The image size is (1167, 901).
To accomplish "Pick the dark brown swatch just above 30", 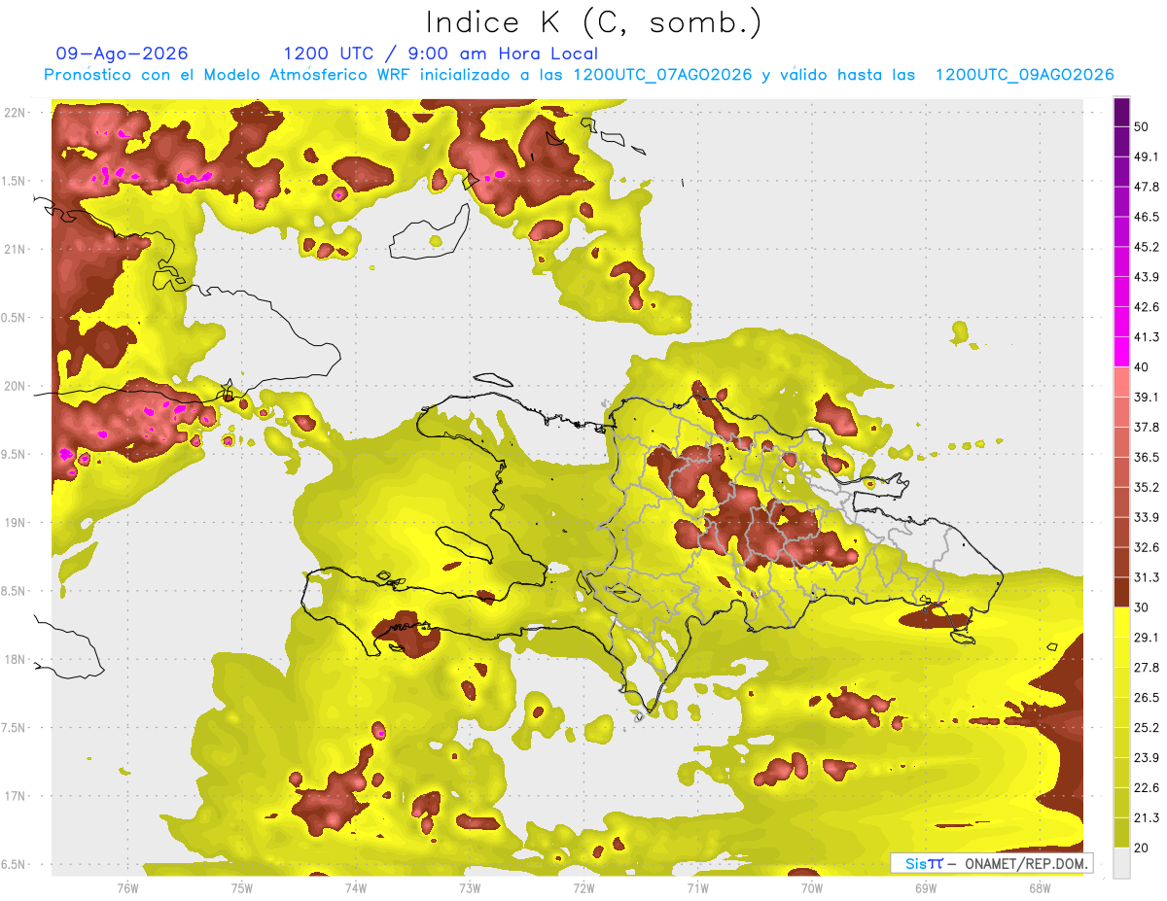I will click(1121, 592).
